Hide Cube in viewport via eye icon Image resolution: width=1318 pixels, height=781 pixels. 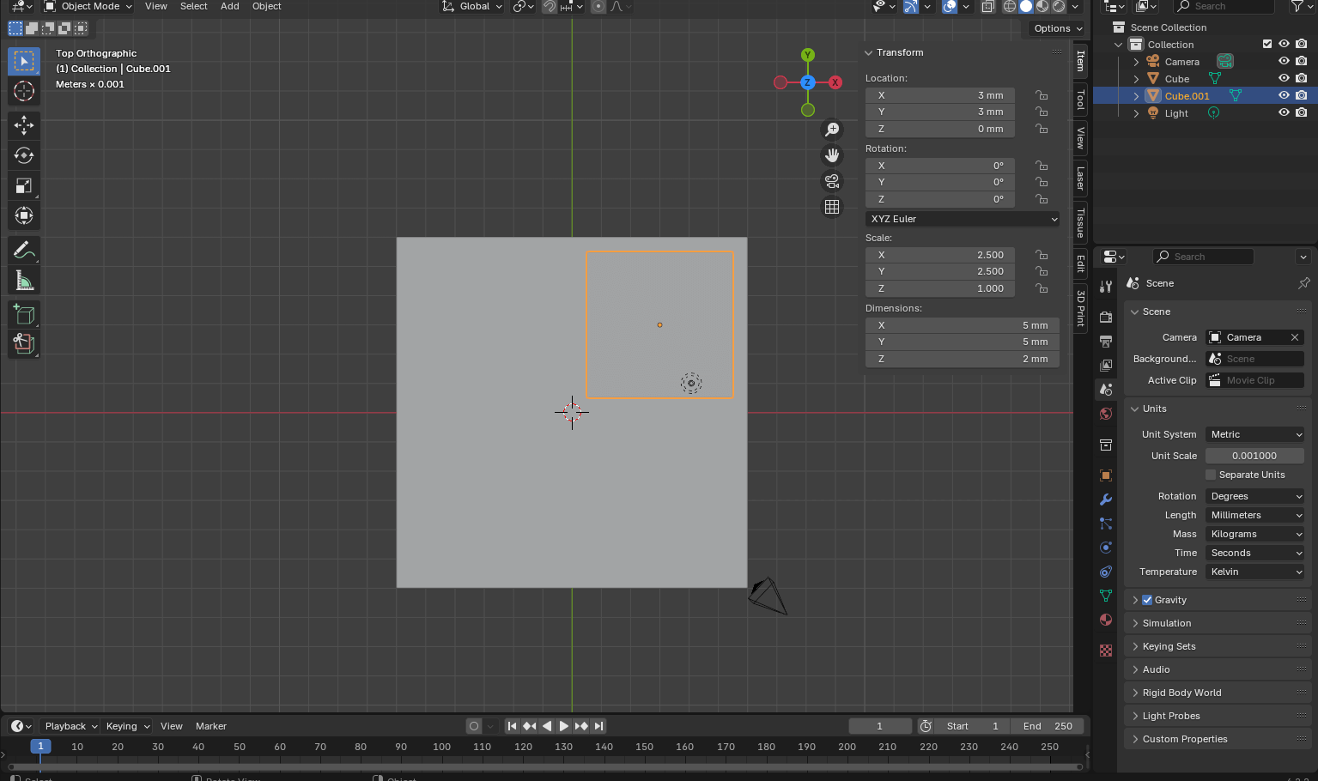pyautogui.click(x=1284, y=79)
